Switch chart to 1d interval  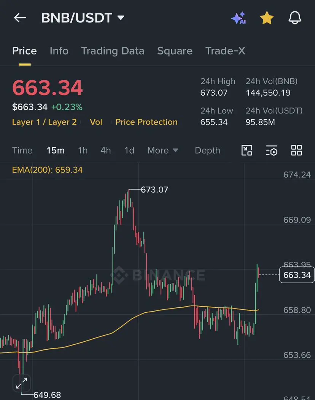(x=129, y=150)
